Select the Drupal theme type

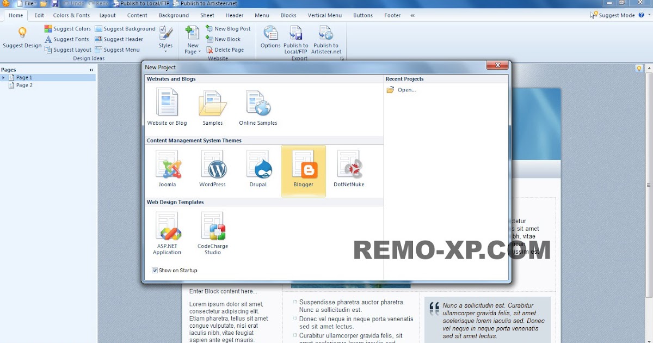click(258, 169)
